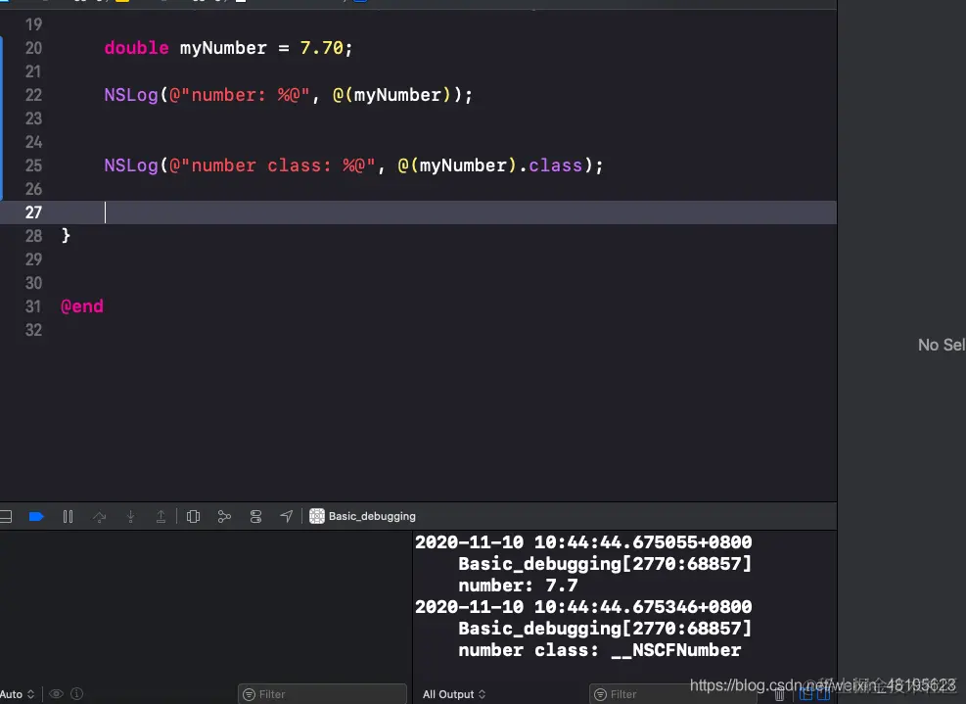This screenshot has height=704, width=966.
Task: Click the string "number class: %@" on line 25
Action: click(272, 165)
